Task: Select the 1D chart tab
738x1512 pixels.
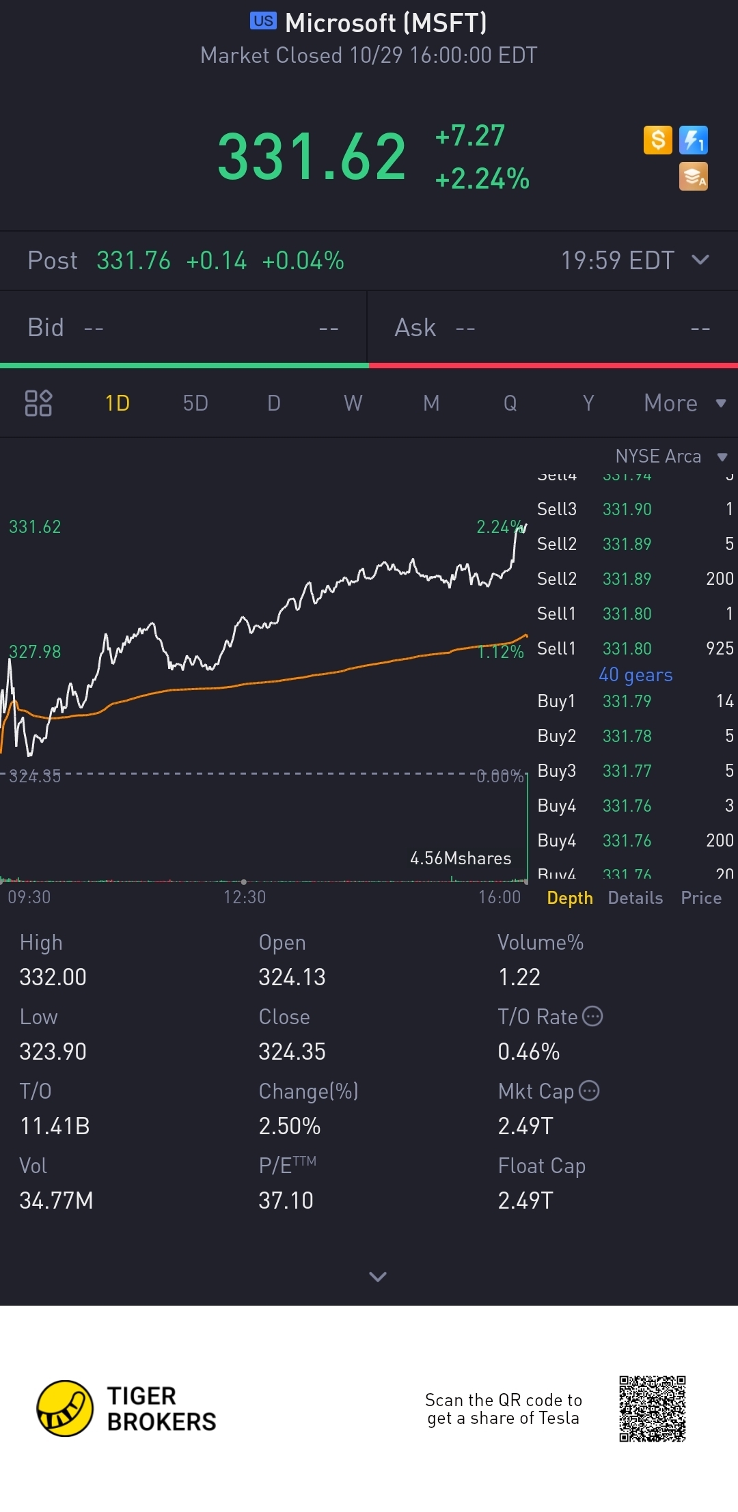Action: [x=118, y=403]
